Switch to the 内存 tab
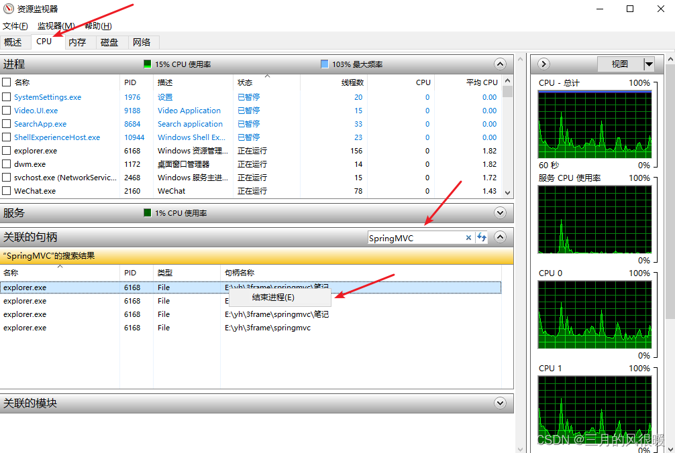This screenshot has height=453, width=675. pyautogui.click(x=77, y=42)
